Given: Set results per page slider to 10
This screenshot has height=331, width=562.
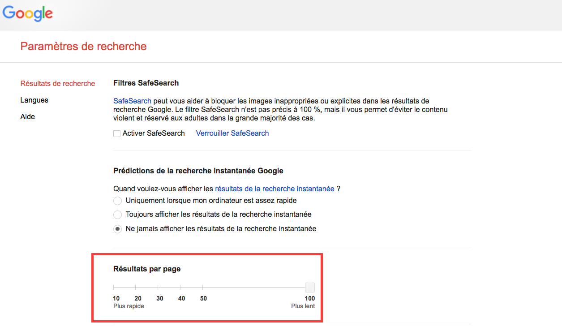Looking at the screenshot, I should [114, 288].
